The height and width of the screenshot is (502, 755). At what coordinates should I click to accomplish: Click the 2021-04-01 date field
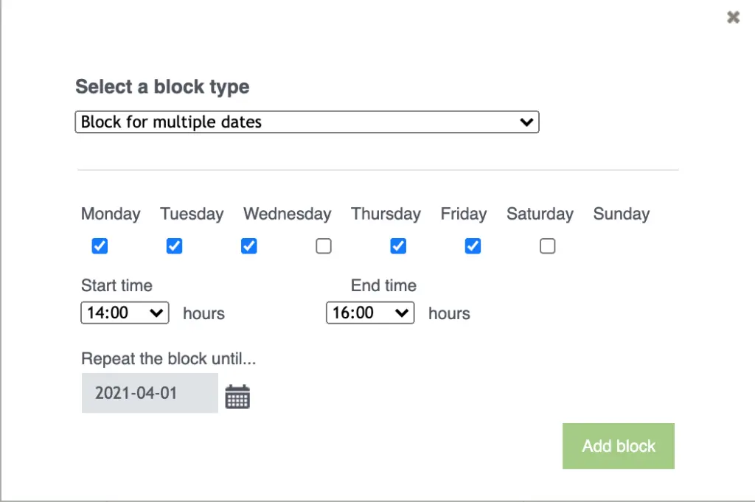coord(150,393)
